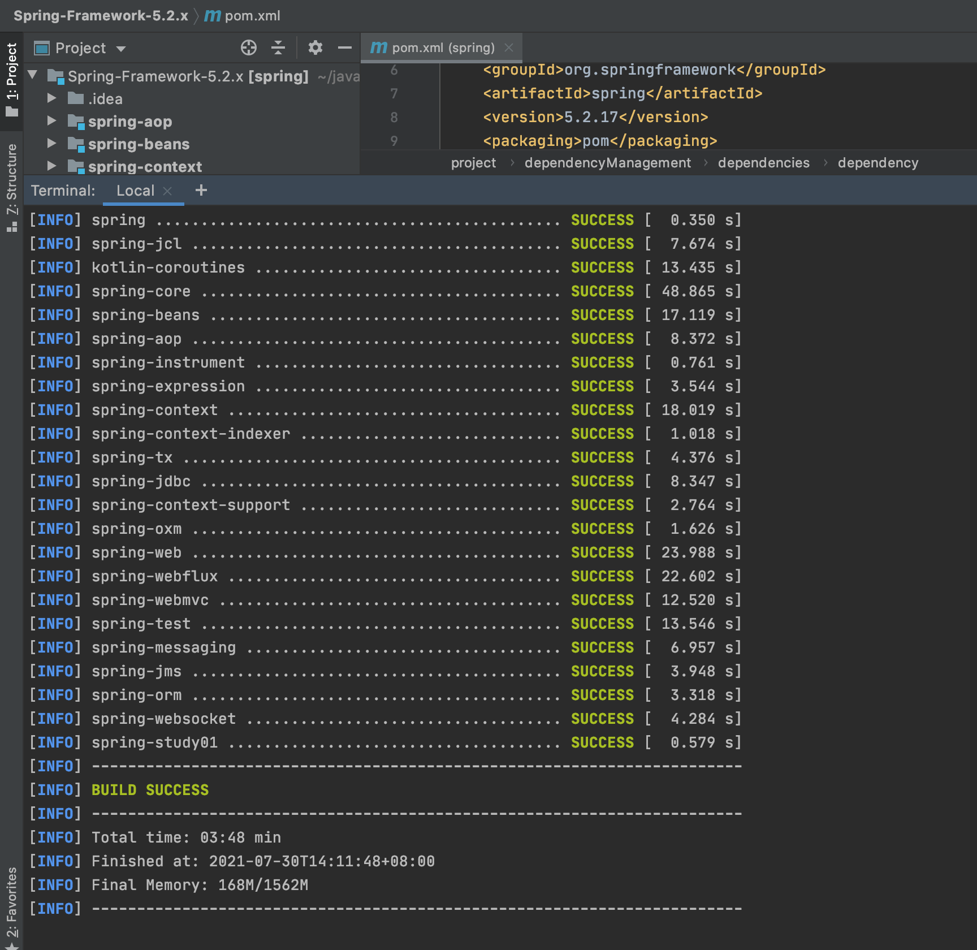This screenshot has height=950, width=977.
Task: Click the packaging pom line
Action: (x=600, y=141)
